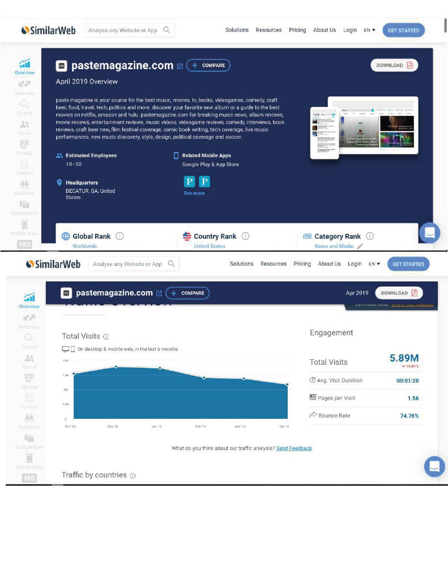448x581 pixels.
Task: Open Referrals icon in upper screenshot sidebar
Action: click(x=24, y=84)
